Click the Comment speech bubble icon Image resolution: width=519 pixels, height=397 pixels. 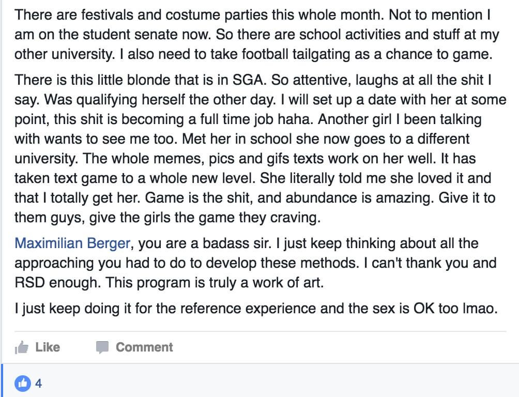(102, 348)
